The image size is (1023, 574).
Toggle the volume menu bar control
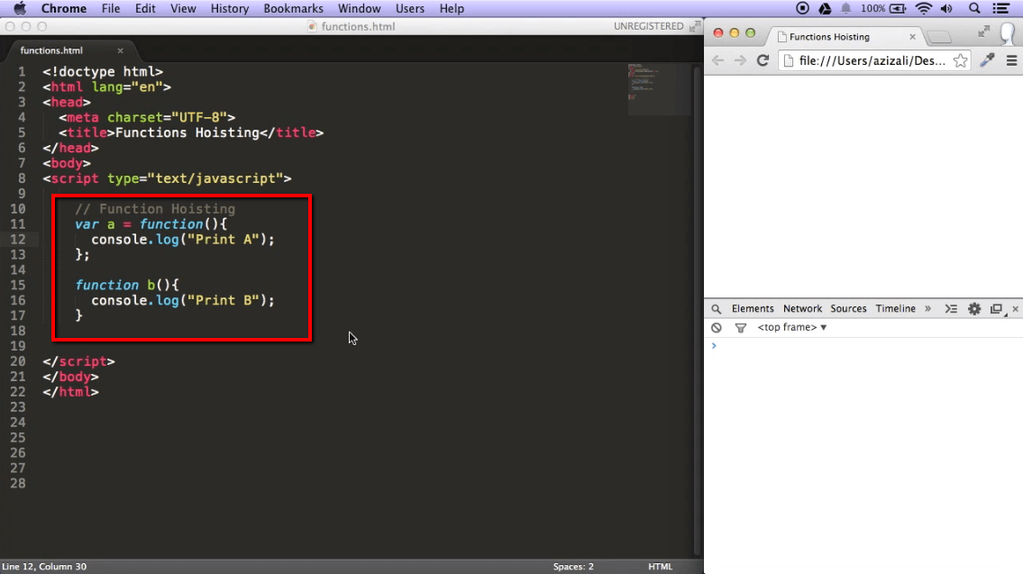(x=946, y=8)
